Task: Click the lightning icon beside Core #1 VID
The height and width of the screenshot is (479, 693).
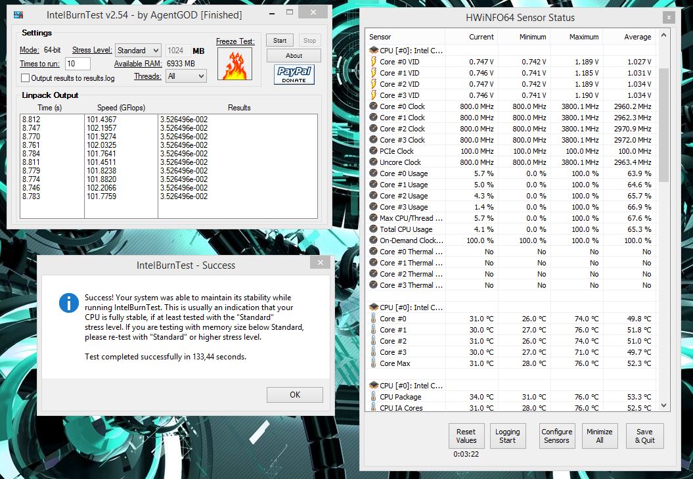Action: pyautogui.click(x=374, y=73)
